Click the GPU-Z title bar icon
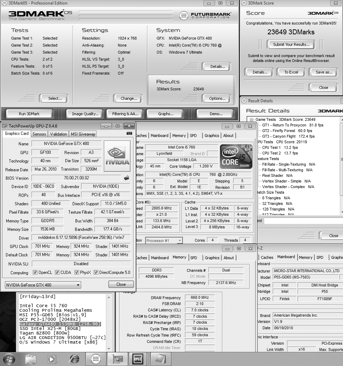Viewport: 343px width, 366px height. tap(5, 126)
